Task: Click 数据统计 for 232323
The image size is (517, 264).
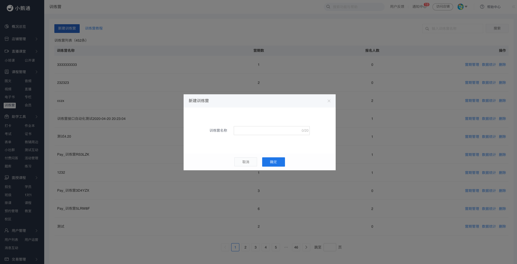Action: [489, 83]
